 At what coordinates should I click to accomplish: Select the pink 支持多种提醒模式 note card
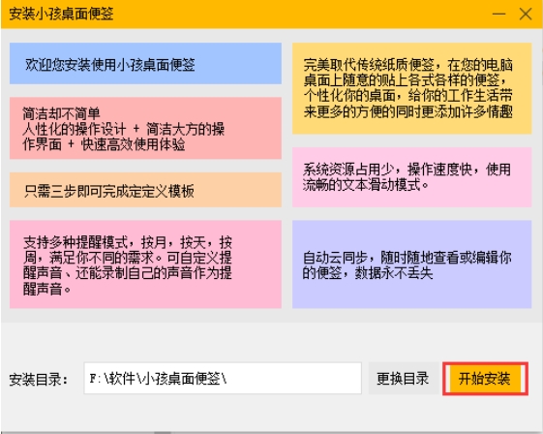pos(145,264)
